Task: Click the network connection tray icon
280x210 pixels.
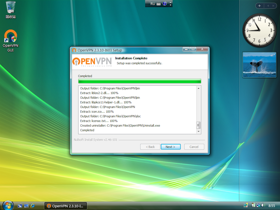Action: (x=258, y=205)
